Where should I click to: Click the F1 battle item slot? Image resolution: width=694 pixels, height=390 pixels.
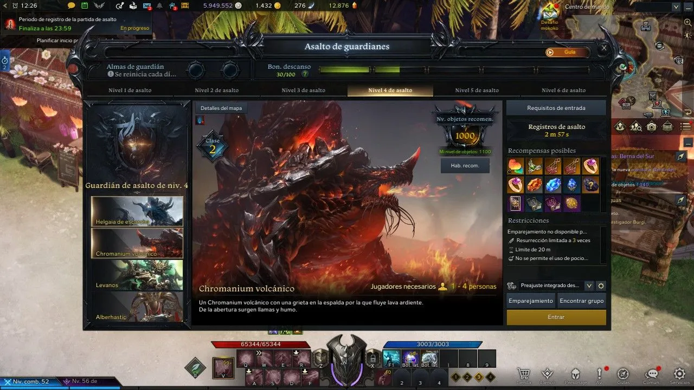click(x=391, y=358)
